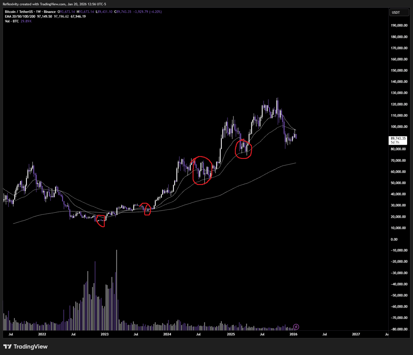
Task: Click the 2022 label on time axis
Action: pyautogui.click(x=42, y=334)
